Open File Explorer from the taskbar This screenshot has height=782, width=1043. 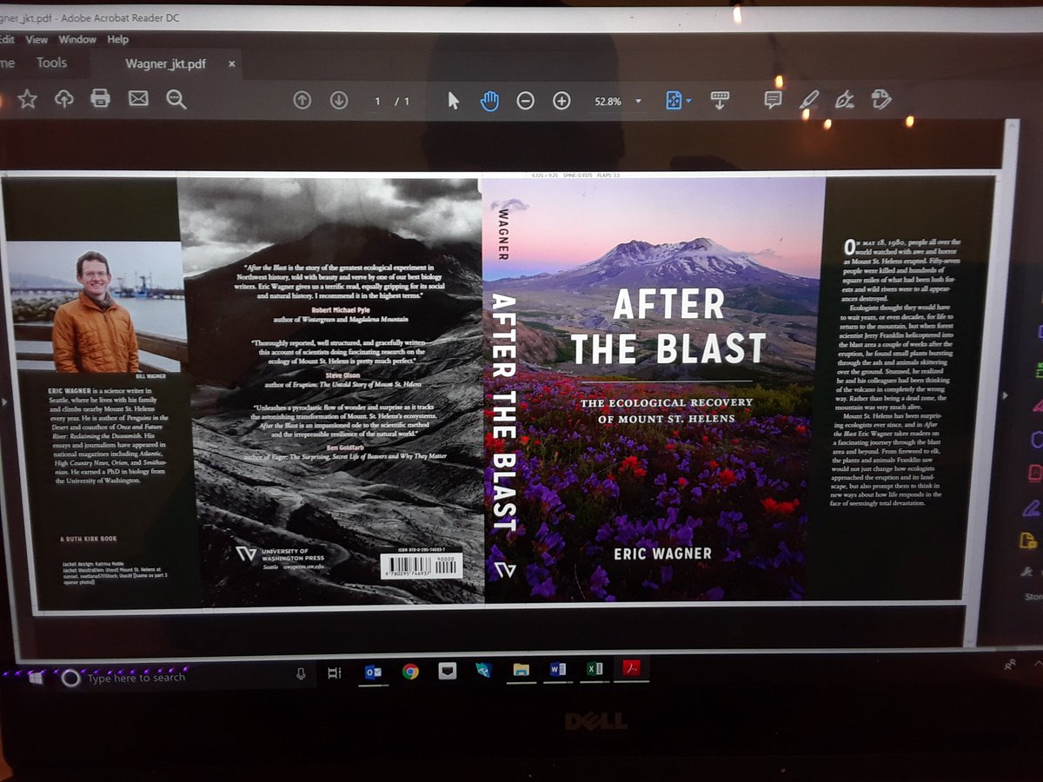pyautogui.click(x=521, y=670)
